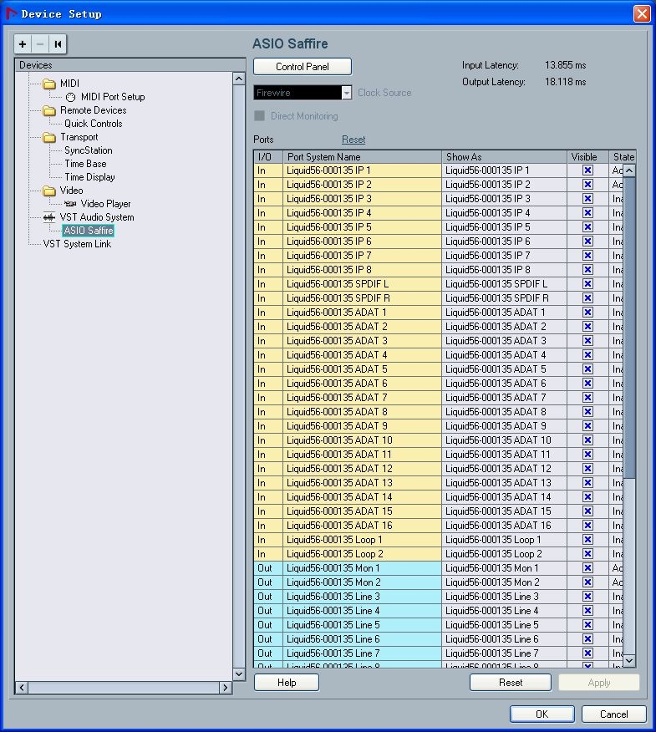Click the Visible column header
656x732 pixels.
(587, 157)
